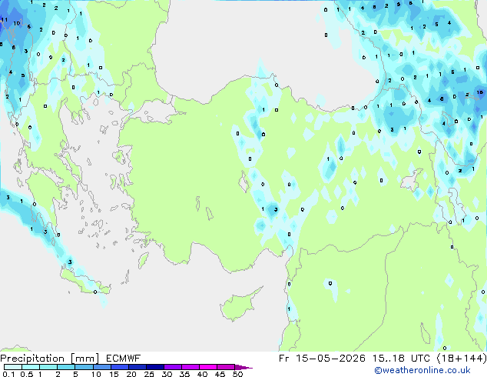Click the "0.5" legend scale label
The image size is (487, 377).
[x=27, y=374]
